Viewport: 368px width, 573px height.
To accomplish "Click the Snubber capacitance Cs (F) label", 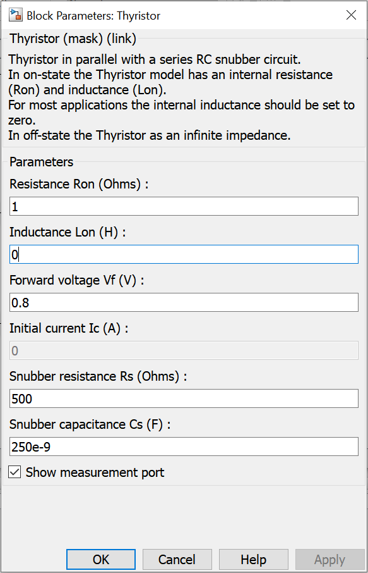I will (x=90, y=424).
